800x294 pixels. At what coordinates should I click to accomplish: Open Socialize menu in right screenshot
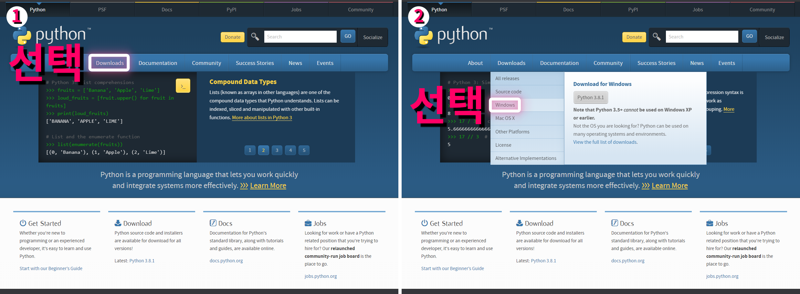click(x=774, y=37)
